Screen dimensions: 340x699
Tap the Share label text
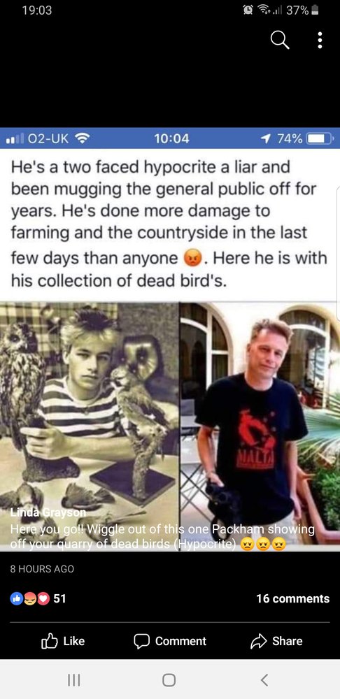[288, 641]
